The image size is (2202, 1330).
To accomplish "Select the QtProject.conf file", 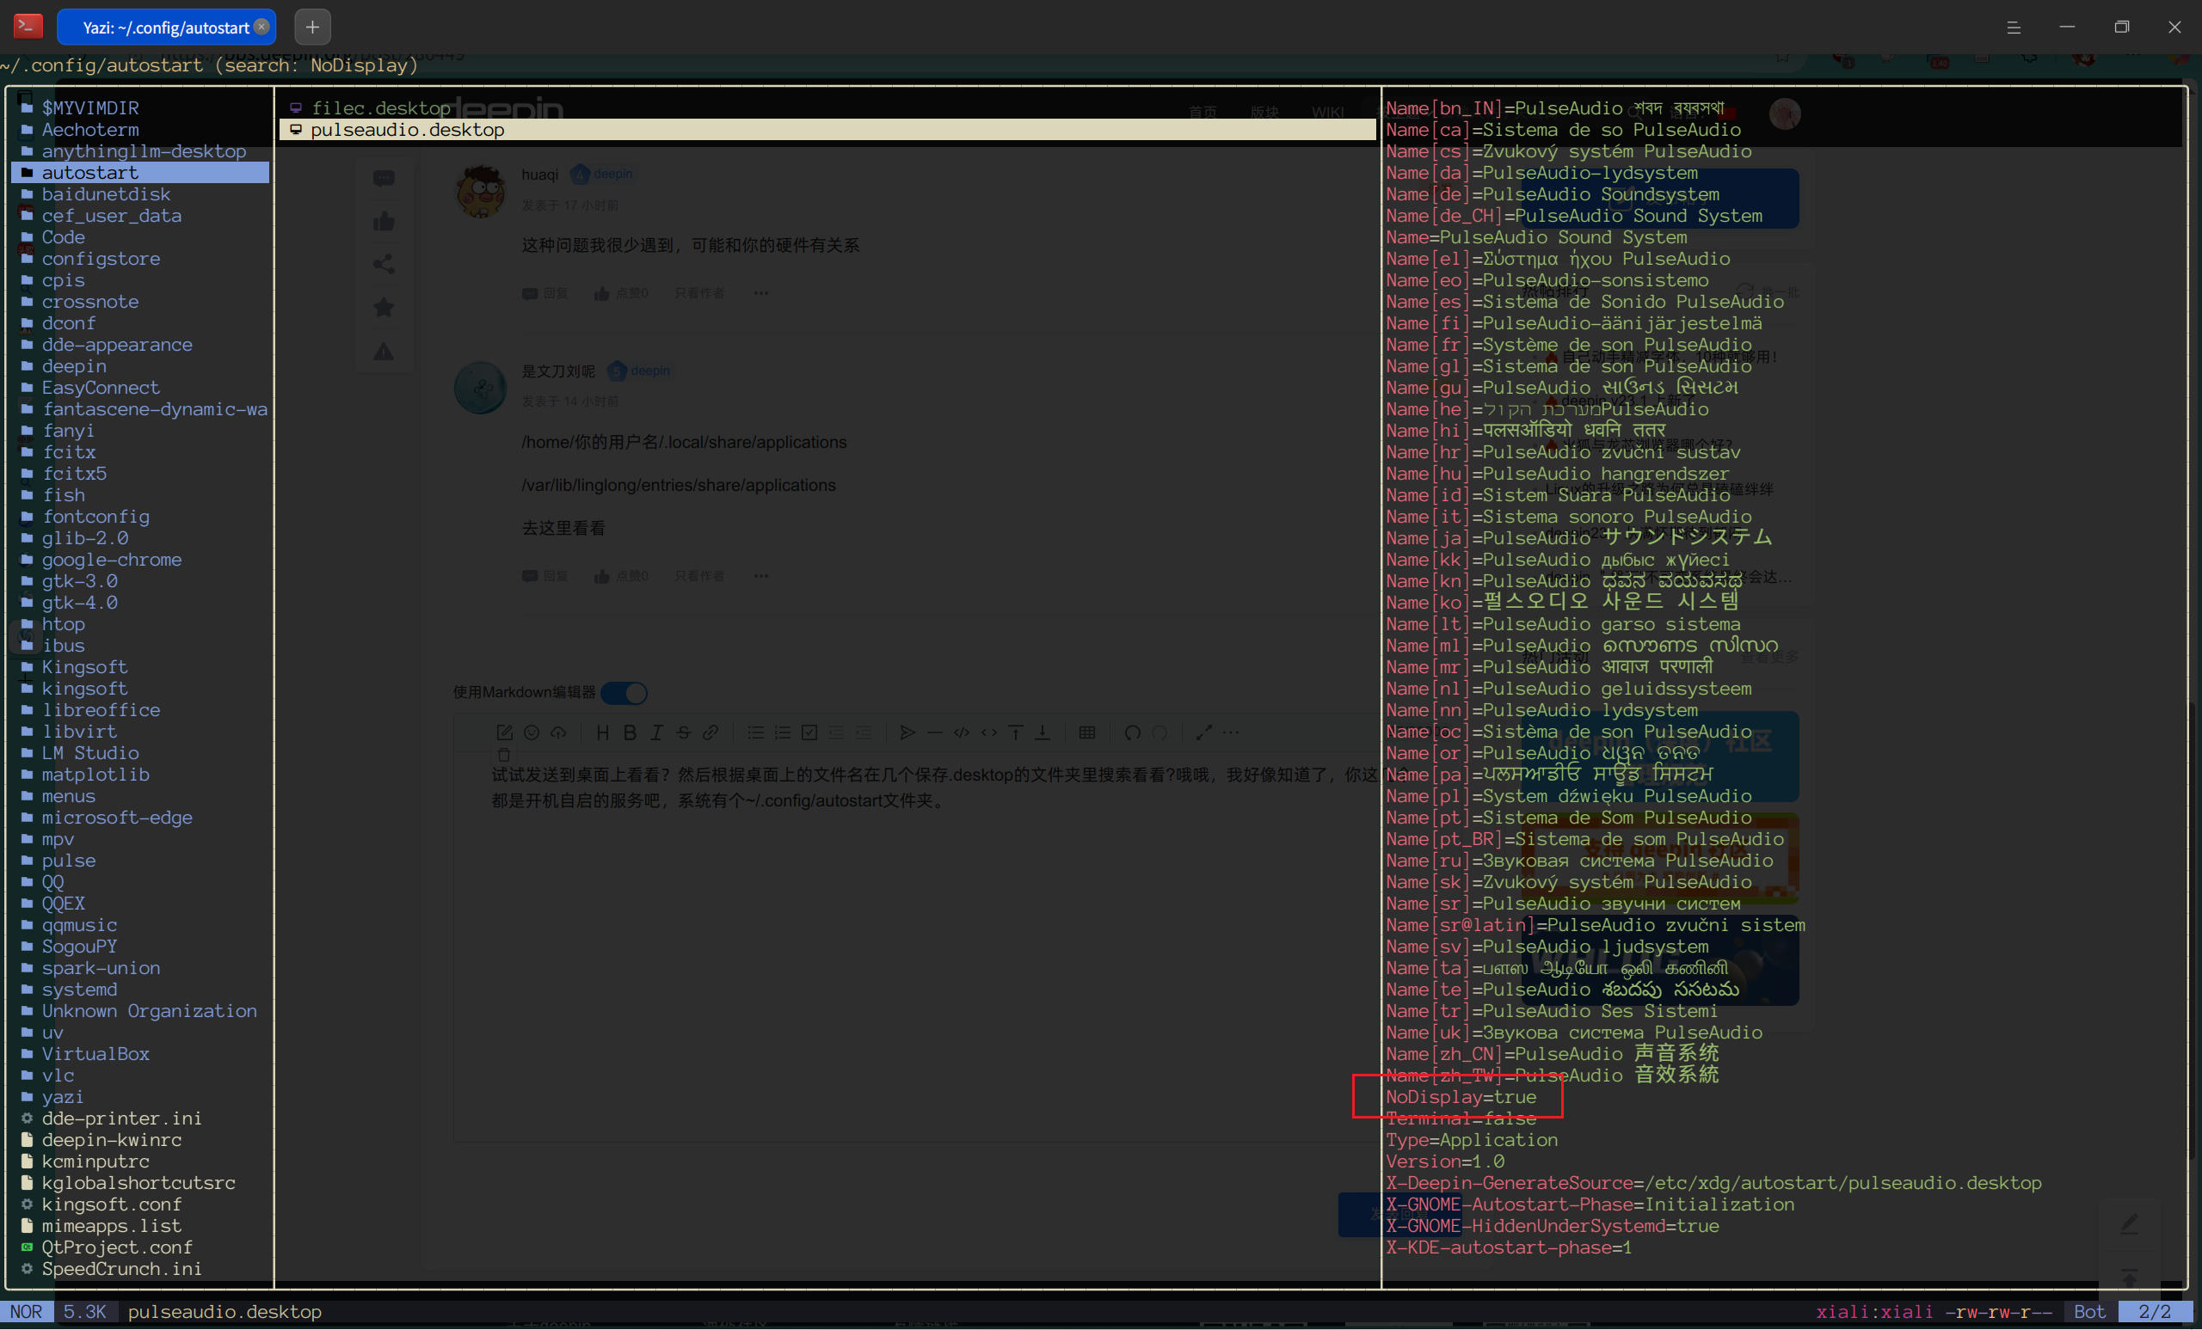I will click(x=140, y=1247).
